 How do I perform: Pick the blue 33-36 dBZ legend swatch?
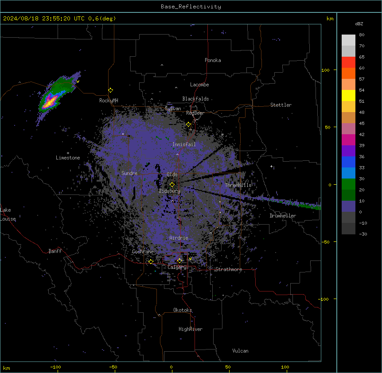click(348, 162)
